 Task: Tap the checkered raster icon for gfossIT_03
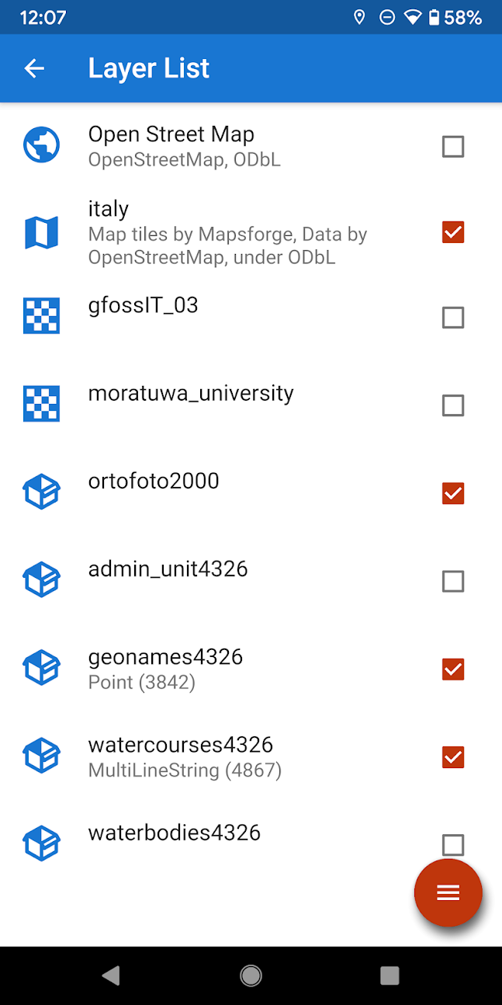point(41,317)
